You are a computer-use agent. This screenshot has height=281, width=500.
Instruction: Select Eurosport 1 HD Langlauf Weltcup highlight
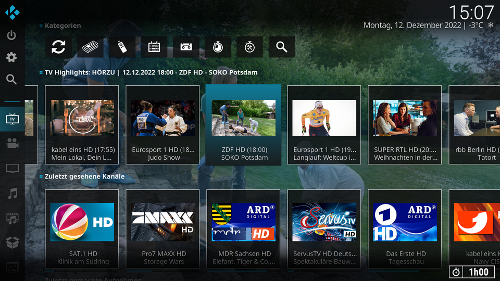tap(324, 125)
